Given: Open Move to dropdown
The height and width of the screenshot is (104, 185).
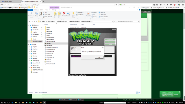Looking at the screenshot, I should pyautogui.click(x=55, y=15).
